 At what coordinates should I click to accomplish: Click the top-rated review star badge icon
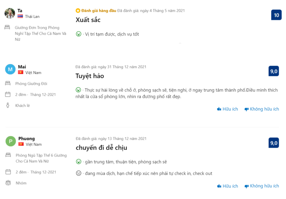pos(78,11)
